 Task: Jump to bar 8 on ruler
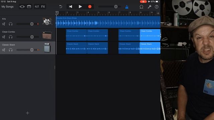(130, 13)
